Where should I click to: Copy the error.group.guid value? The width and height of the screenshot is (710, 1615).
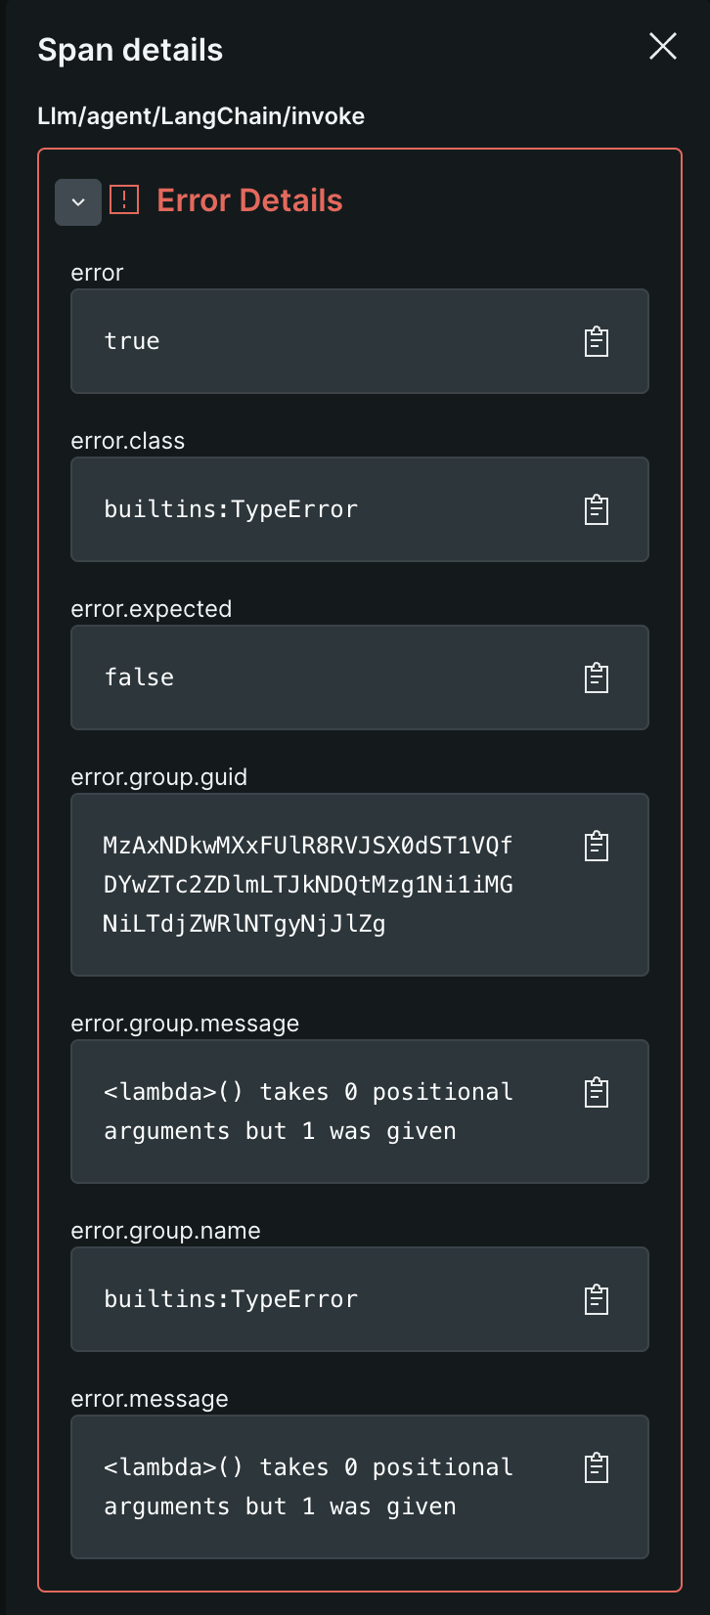pyautogui.click(x=597, y=846)
